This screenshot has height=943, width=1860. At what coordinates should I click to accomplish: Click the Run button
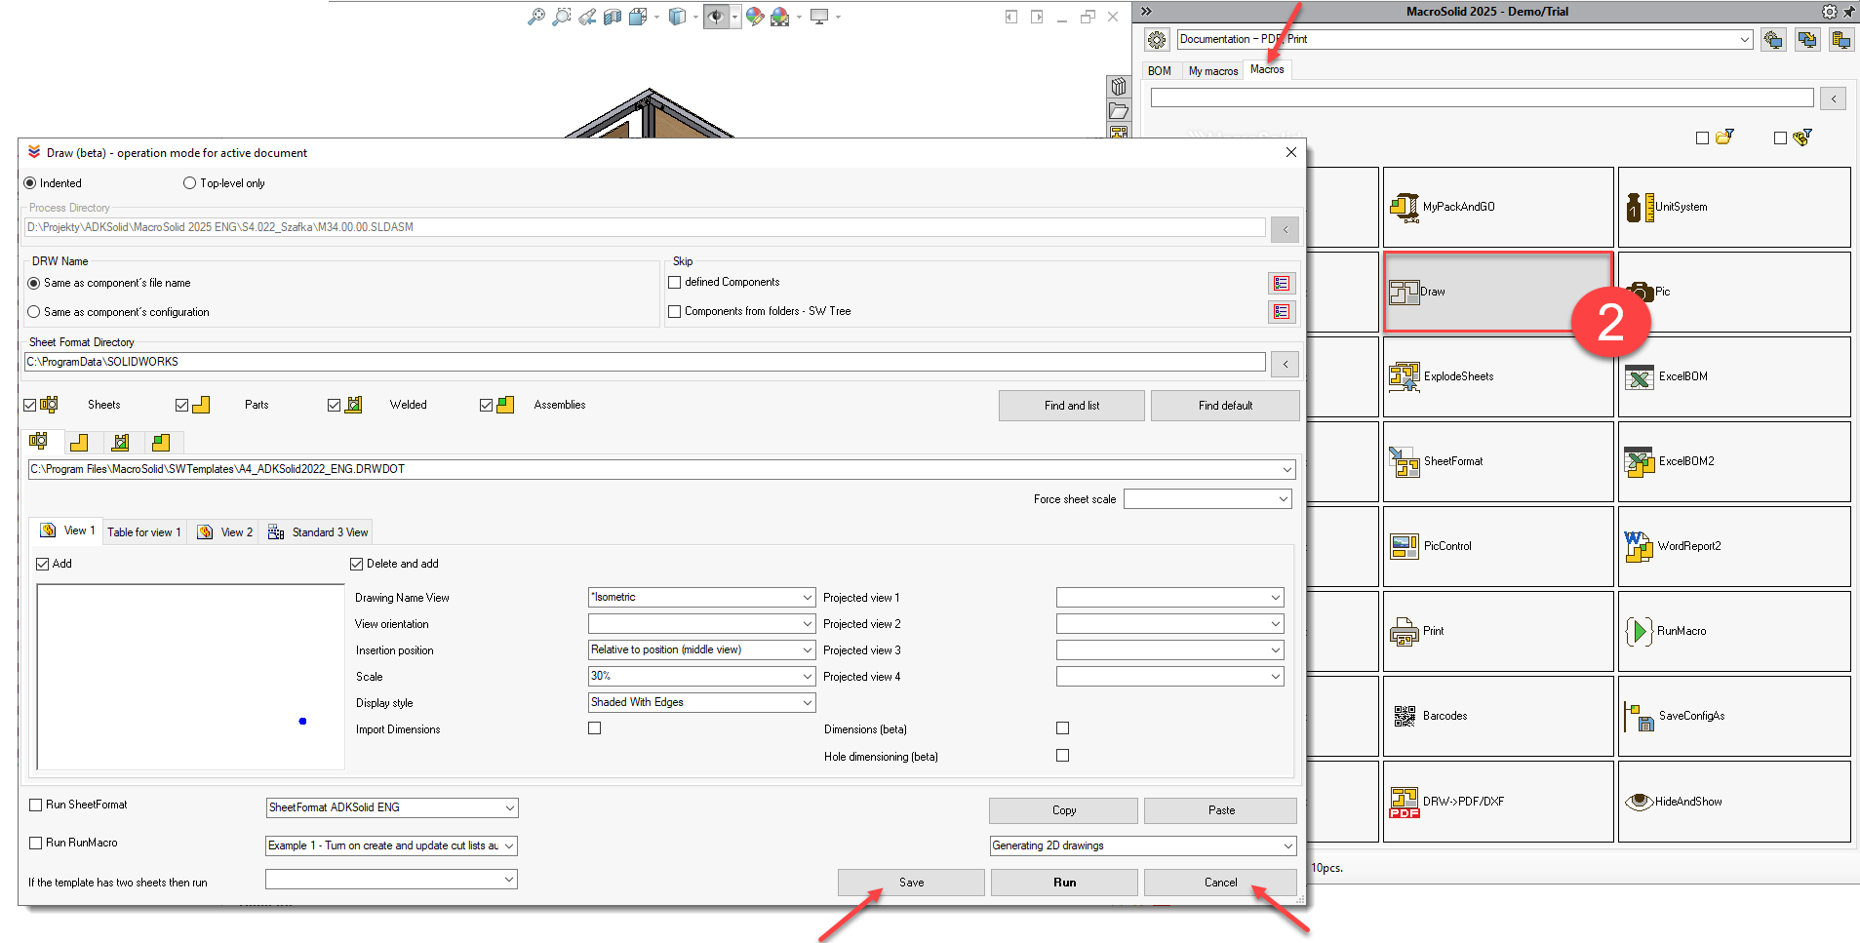point(1064,883)
